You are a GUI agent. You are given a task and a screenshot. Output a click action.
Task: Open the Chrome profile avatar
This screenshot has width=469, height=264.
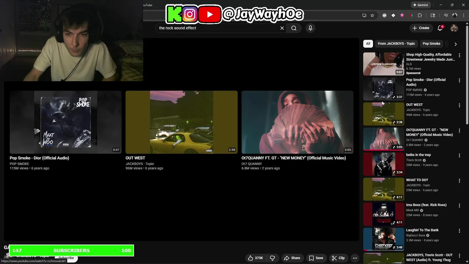455,15
